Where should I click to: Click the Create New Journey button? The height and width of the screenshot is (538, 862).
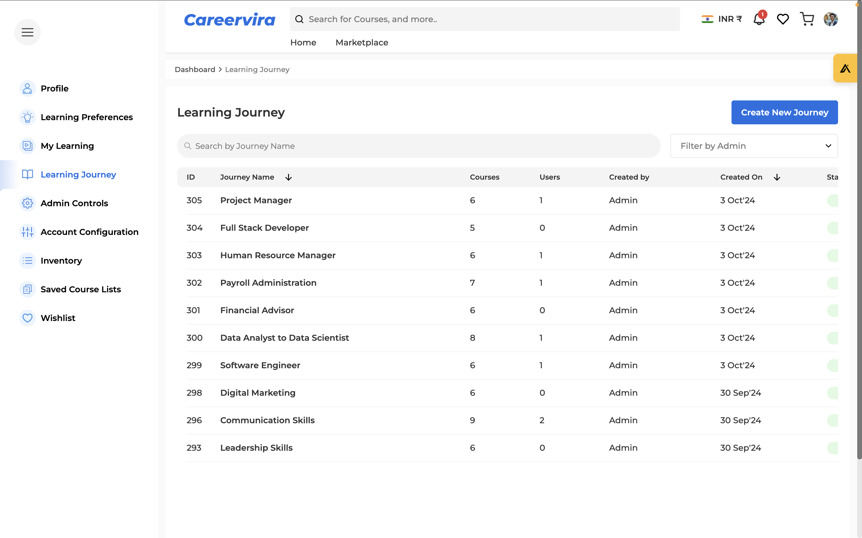784,112
